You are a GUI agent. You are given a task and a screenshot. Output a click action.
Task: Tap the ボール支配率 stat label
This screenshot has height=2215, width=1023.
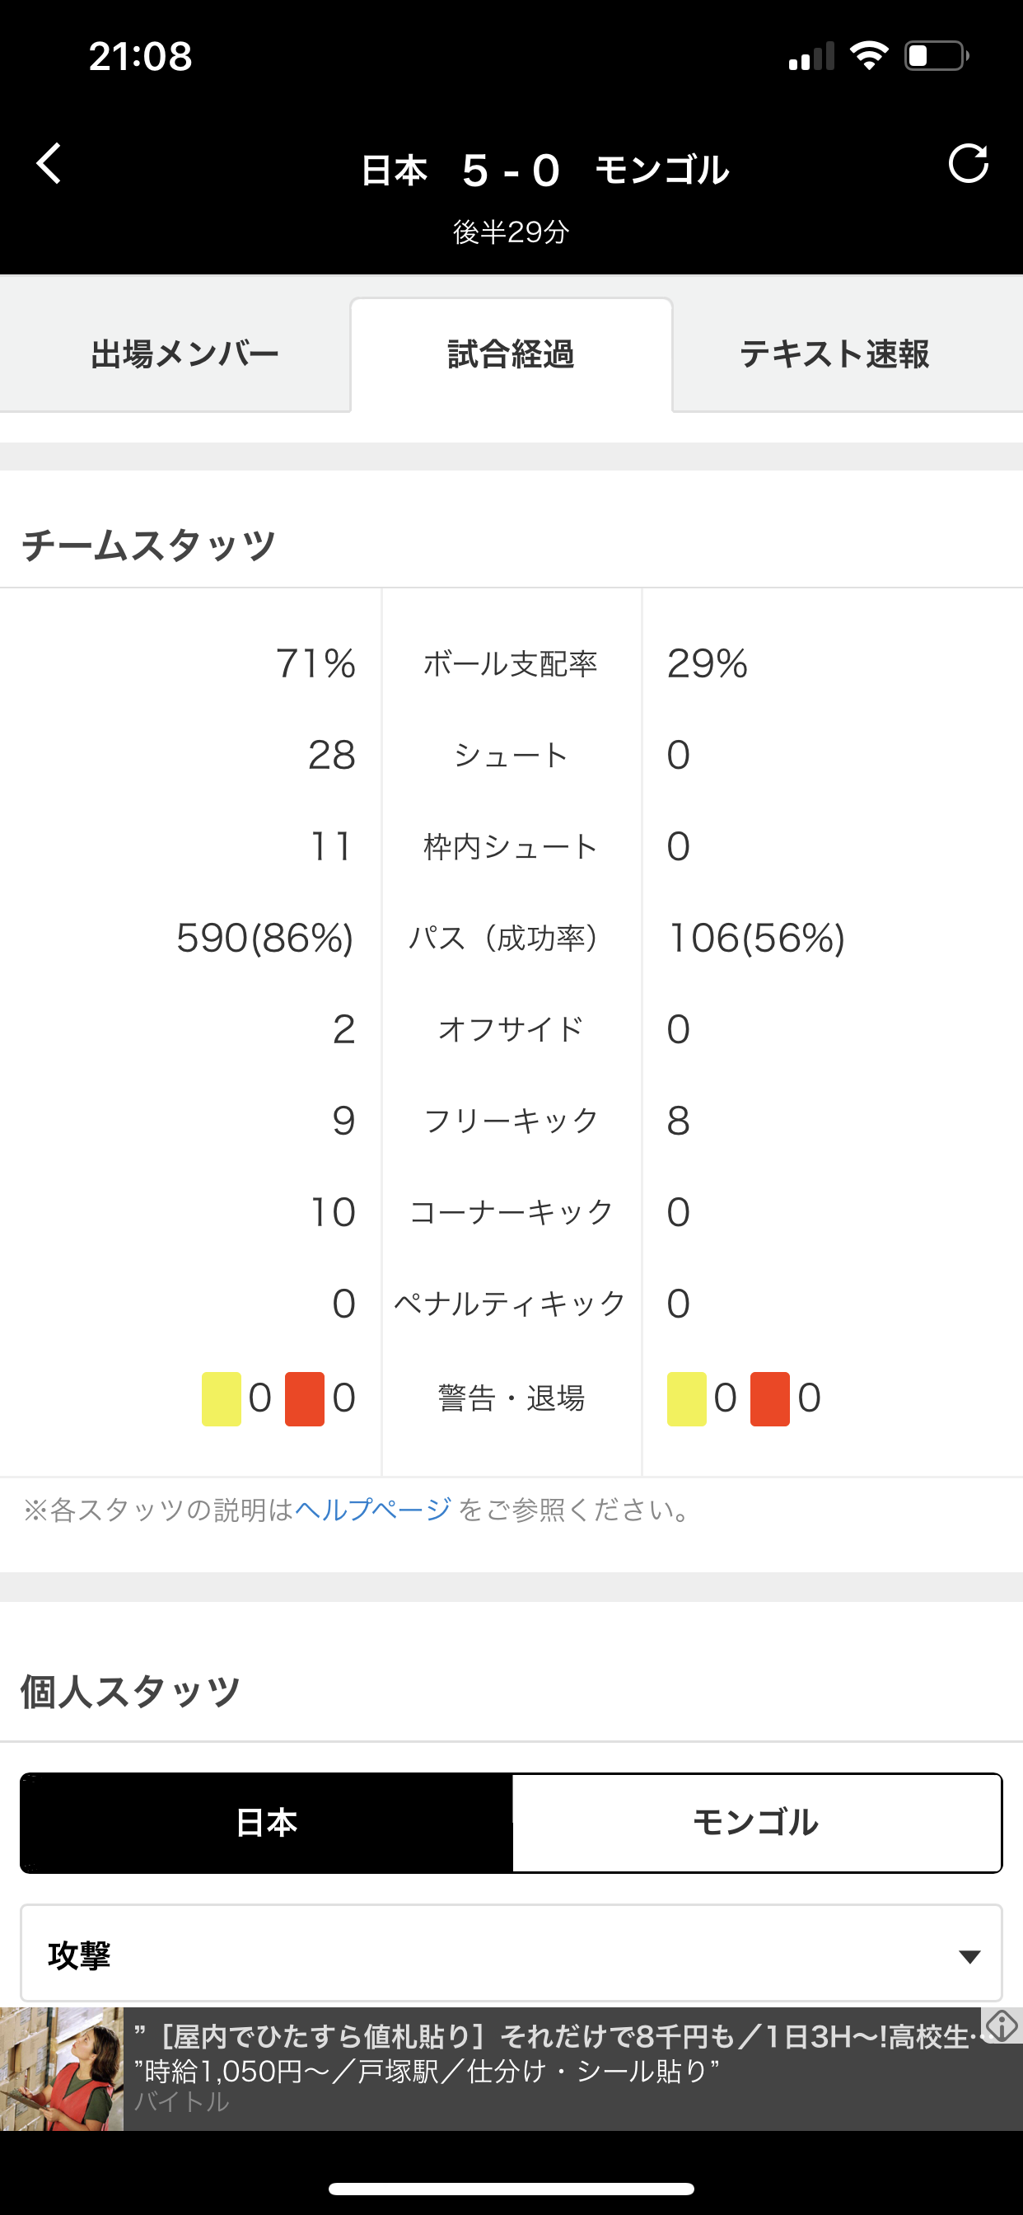coord(511,664)
